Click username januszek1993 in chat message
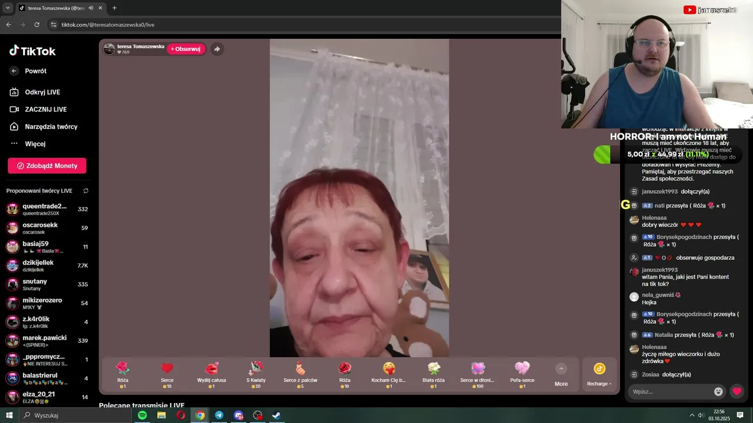Screen dimensions: 753x423 click(659, 270)
